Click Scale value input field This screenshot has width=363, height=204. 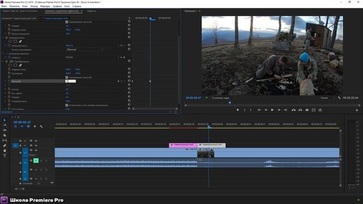70,81
